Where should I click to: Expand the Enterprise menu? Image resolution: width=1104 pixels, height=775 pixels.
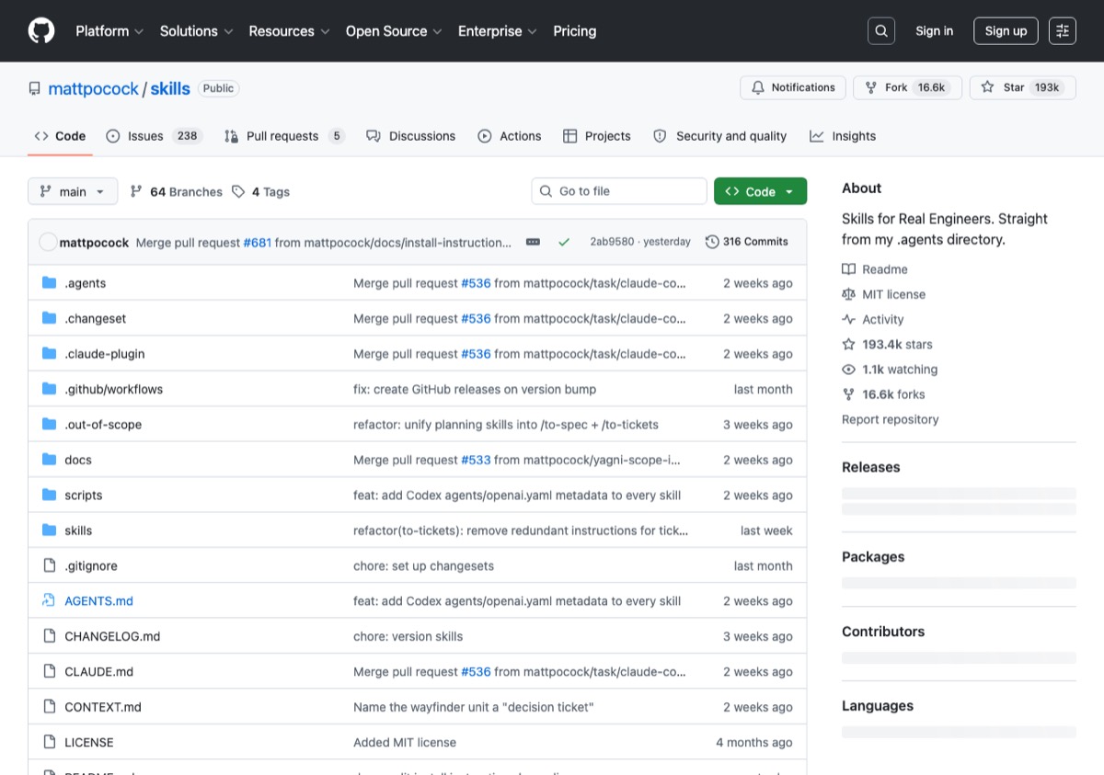(498, 31)
